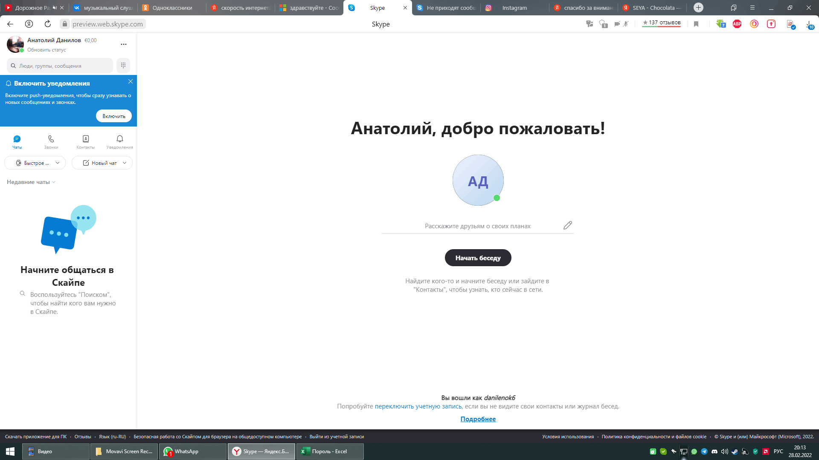The width and height of the screenshot is (819, 460).
Task: Expand the Быстрое меню dropdown arrow
Action: [x=57, y=162]
